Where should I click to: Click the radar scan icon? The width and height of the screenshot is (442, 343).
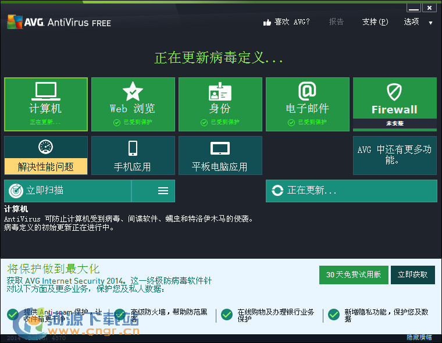[x=16, y=191]
